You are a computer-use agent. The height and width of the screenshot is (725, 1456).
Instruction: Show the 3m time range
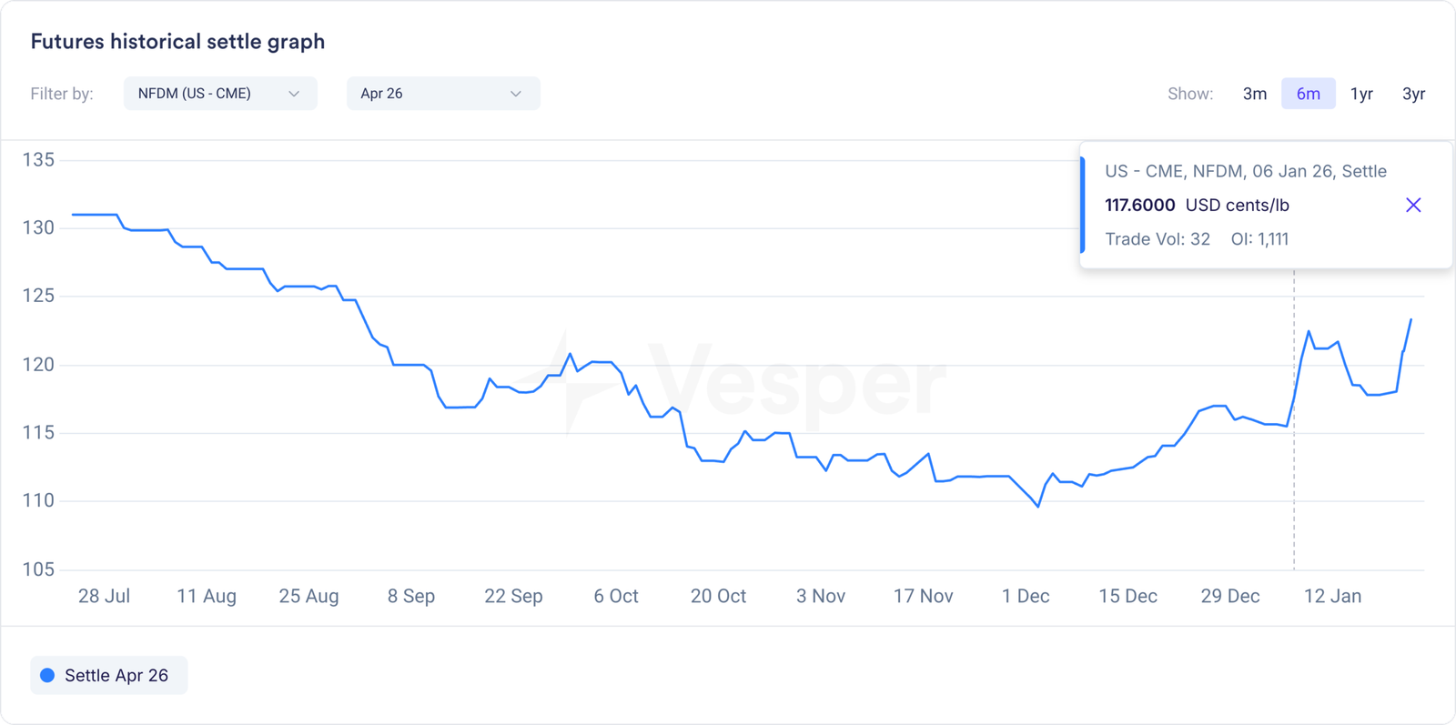[x=1254, y=94]
